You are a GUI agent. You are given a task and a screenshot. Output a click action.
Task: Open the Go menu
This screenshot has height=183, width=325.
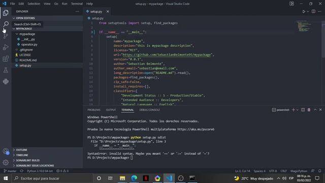56,4
